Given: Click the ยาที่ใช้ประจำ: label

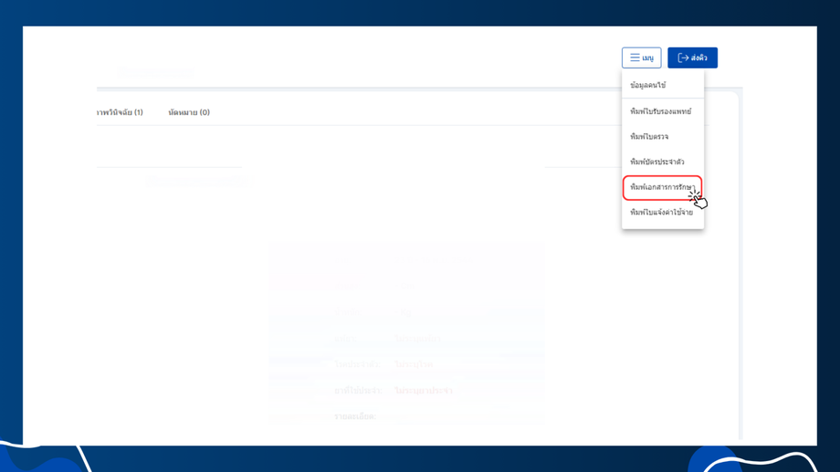Looking at the screenshot, I should tap(358, 391).
